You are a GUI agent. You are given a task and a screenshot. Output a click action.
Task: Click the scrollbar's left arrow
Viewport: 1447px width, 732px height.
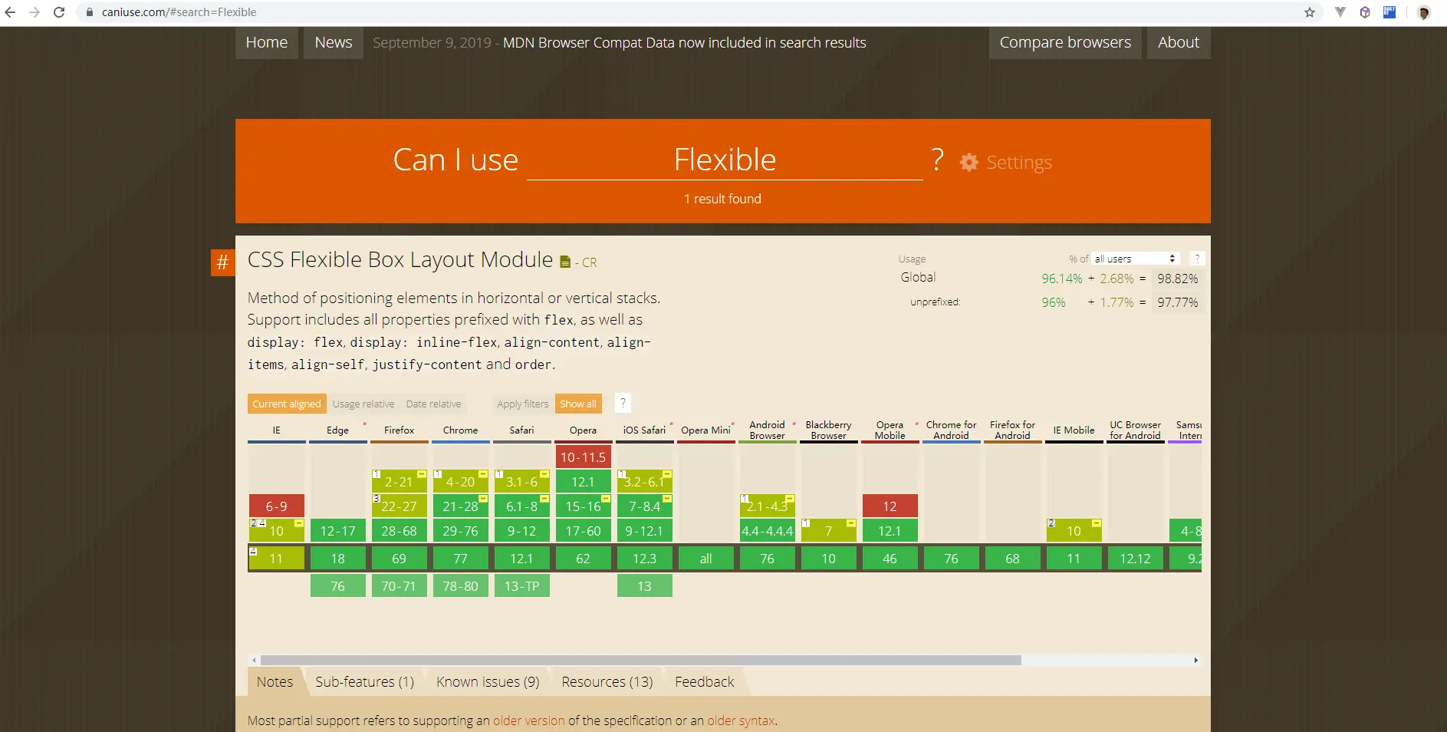254,660
